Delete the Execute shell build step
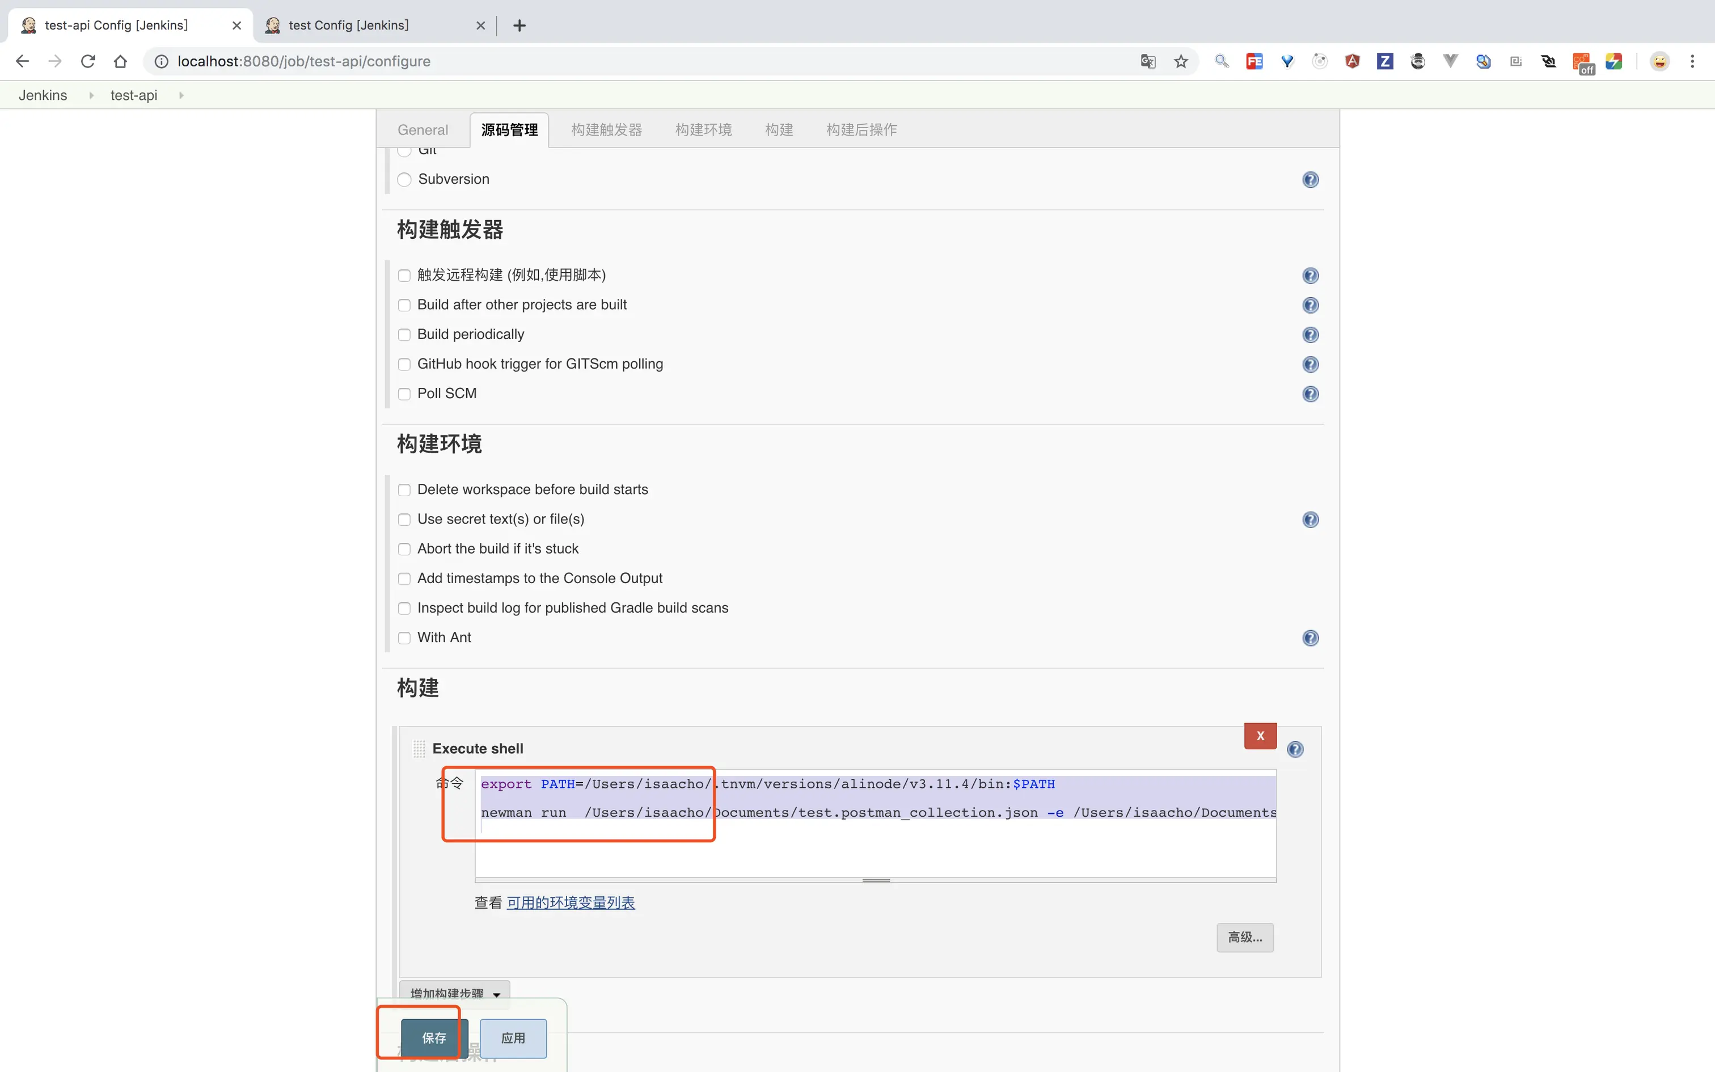Viewport: 1715px width, 1072px height. coord(1260,735)
